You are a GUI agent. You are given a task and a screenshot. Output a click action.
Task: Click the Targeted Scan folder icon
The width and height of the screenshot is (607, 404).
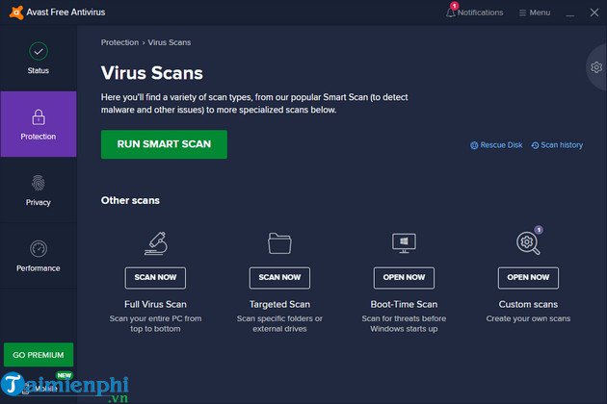(279, 243)
